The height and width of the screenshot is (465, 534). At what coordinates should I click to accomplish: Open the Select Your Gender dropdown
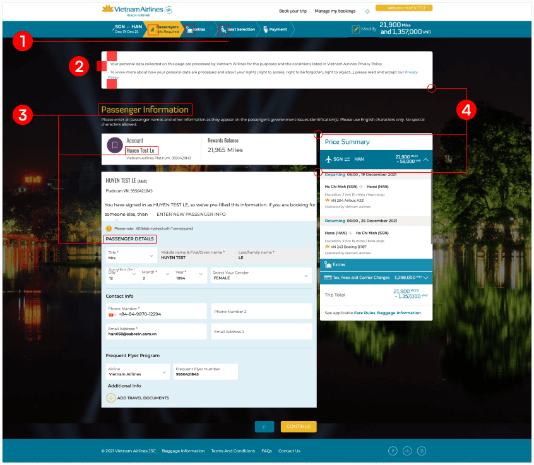(261, 275)
